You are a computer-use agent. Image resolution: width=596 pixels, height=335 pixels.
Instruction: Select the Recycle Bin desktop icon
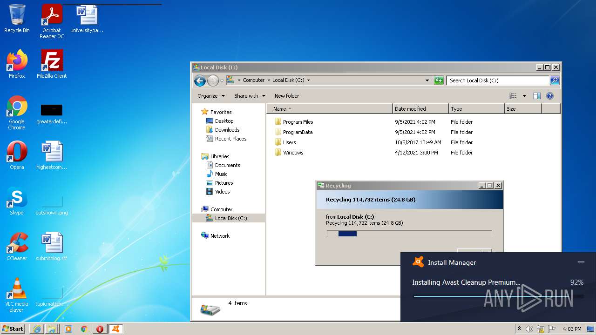(x=17, y=19)
